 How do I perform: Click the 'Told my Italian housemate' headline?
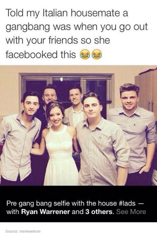point(67,13)
